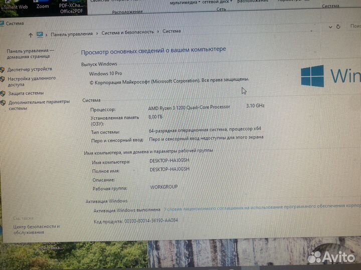
Task: Select 64-разрядная операционная система text
Action: pos(188,130)
